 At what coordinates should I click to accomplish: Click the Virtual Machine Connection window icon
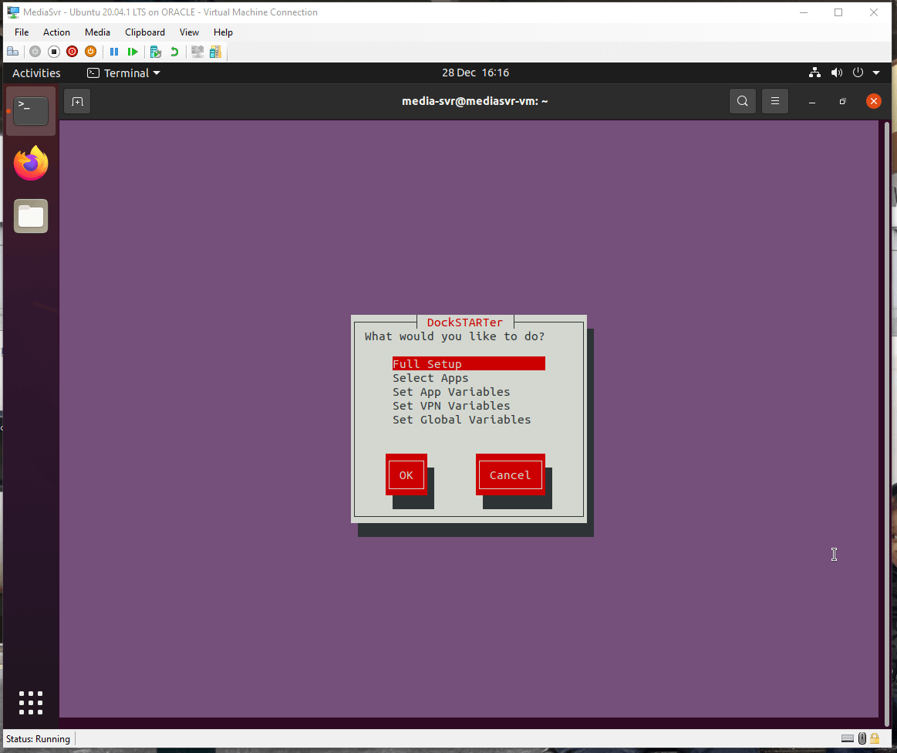[12, 12]
